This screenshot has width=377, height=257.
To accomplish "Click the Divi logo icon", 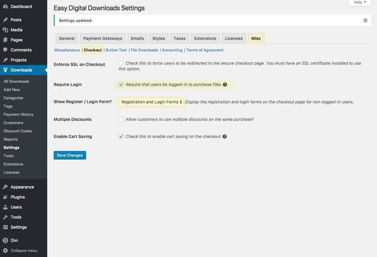I will [5, 241].
